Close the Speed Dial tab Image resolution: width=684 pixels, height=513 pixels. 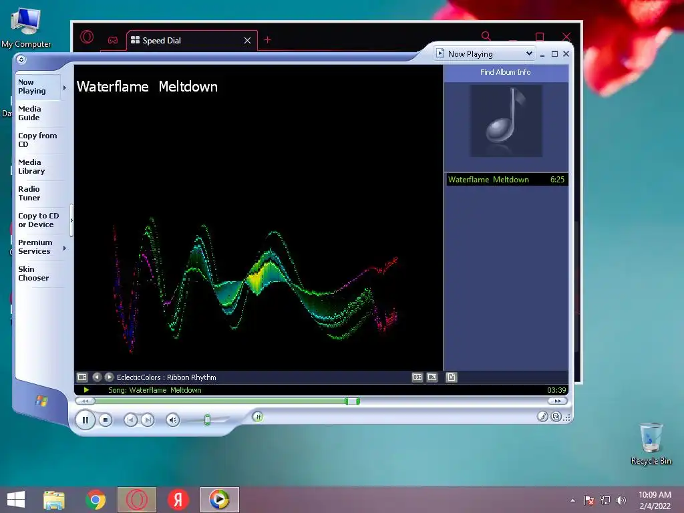click(247, 41)
